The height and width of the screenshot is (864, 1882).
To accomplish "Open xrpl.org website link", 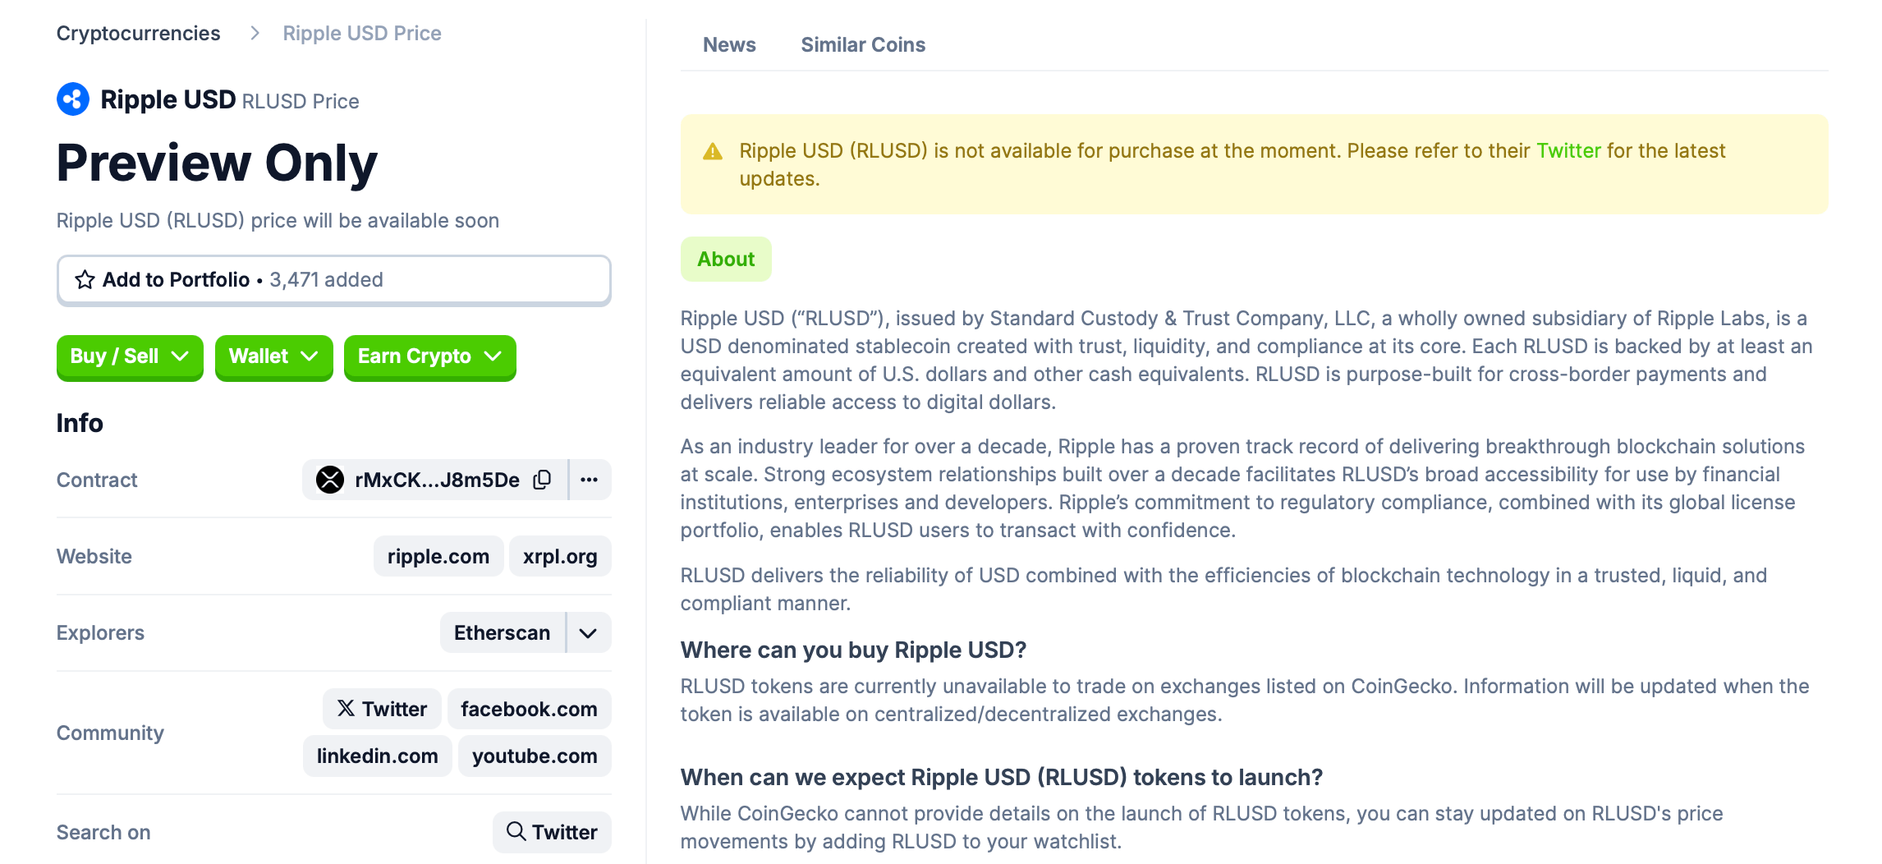I will [560, 557].
